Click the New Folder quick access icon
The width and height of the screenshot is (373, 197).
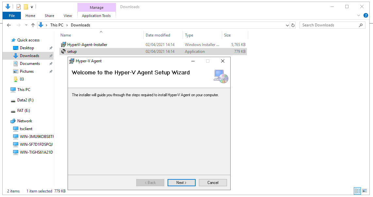pos(26,7)
